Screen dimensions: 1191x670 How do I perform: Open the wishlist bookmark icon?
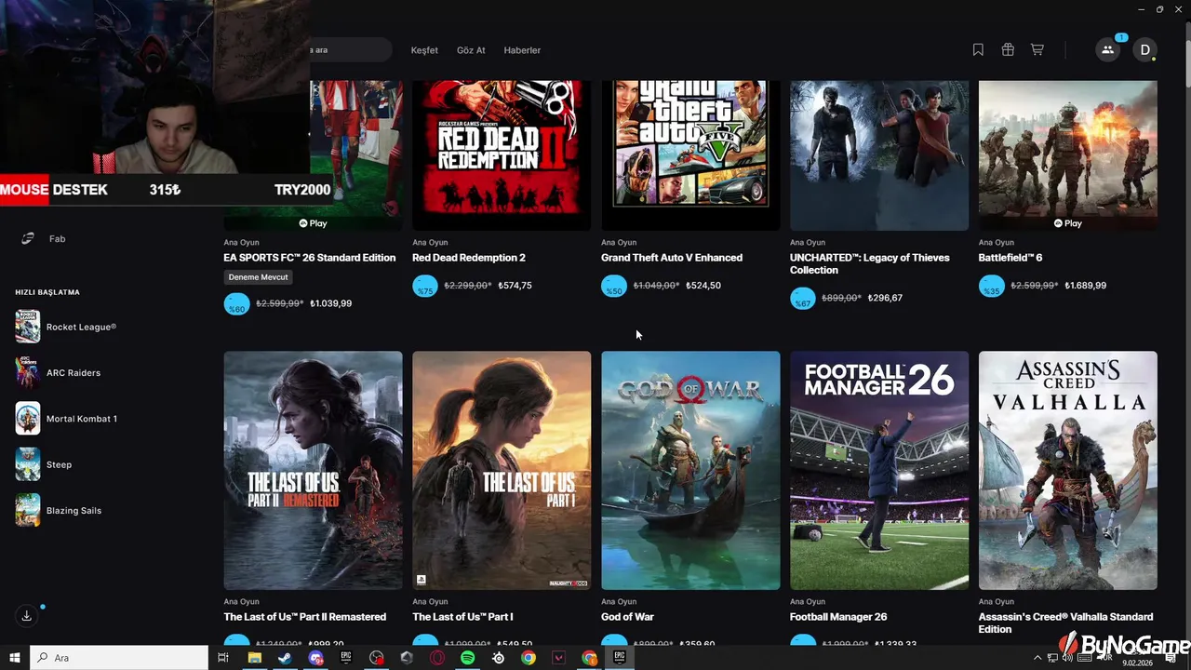(978, 50)
